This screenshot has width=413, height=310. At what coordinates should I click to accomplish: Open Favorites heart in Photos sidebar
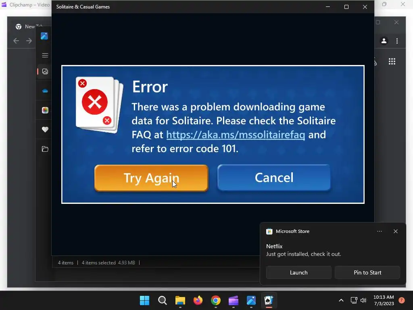[45, 130]
